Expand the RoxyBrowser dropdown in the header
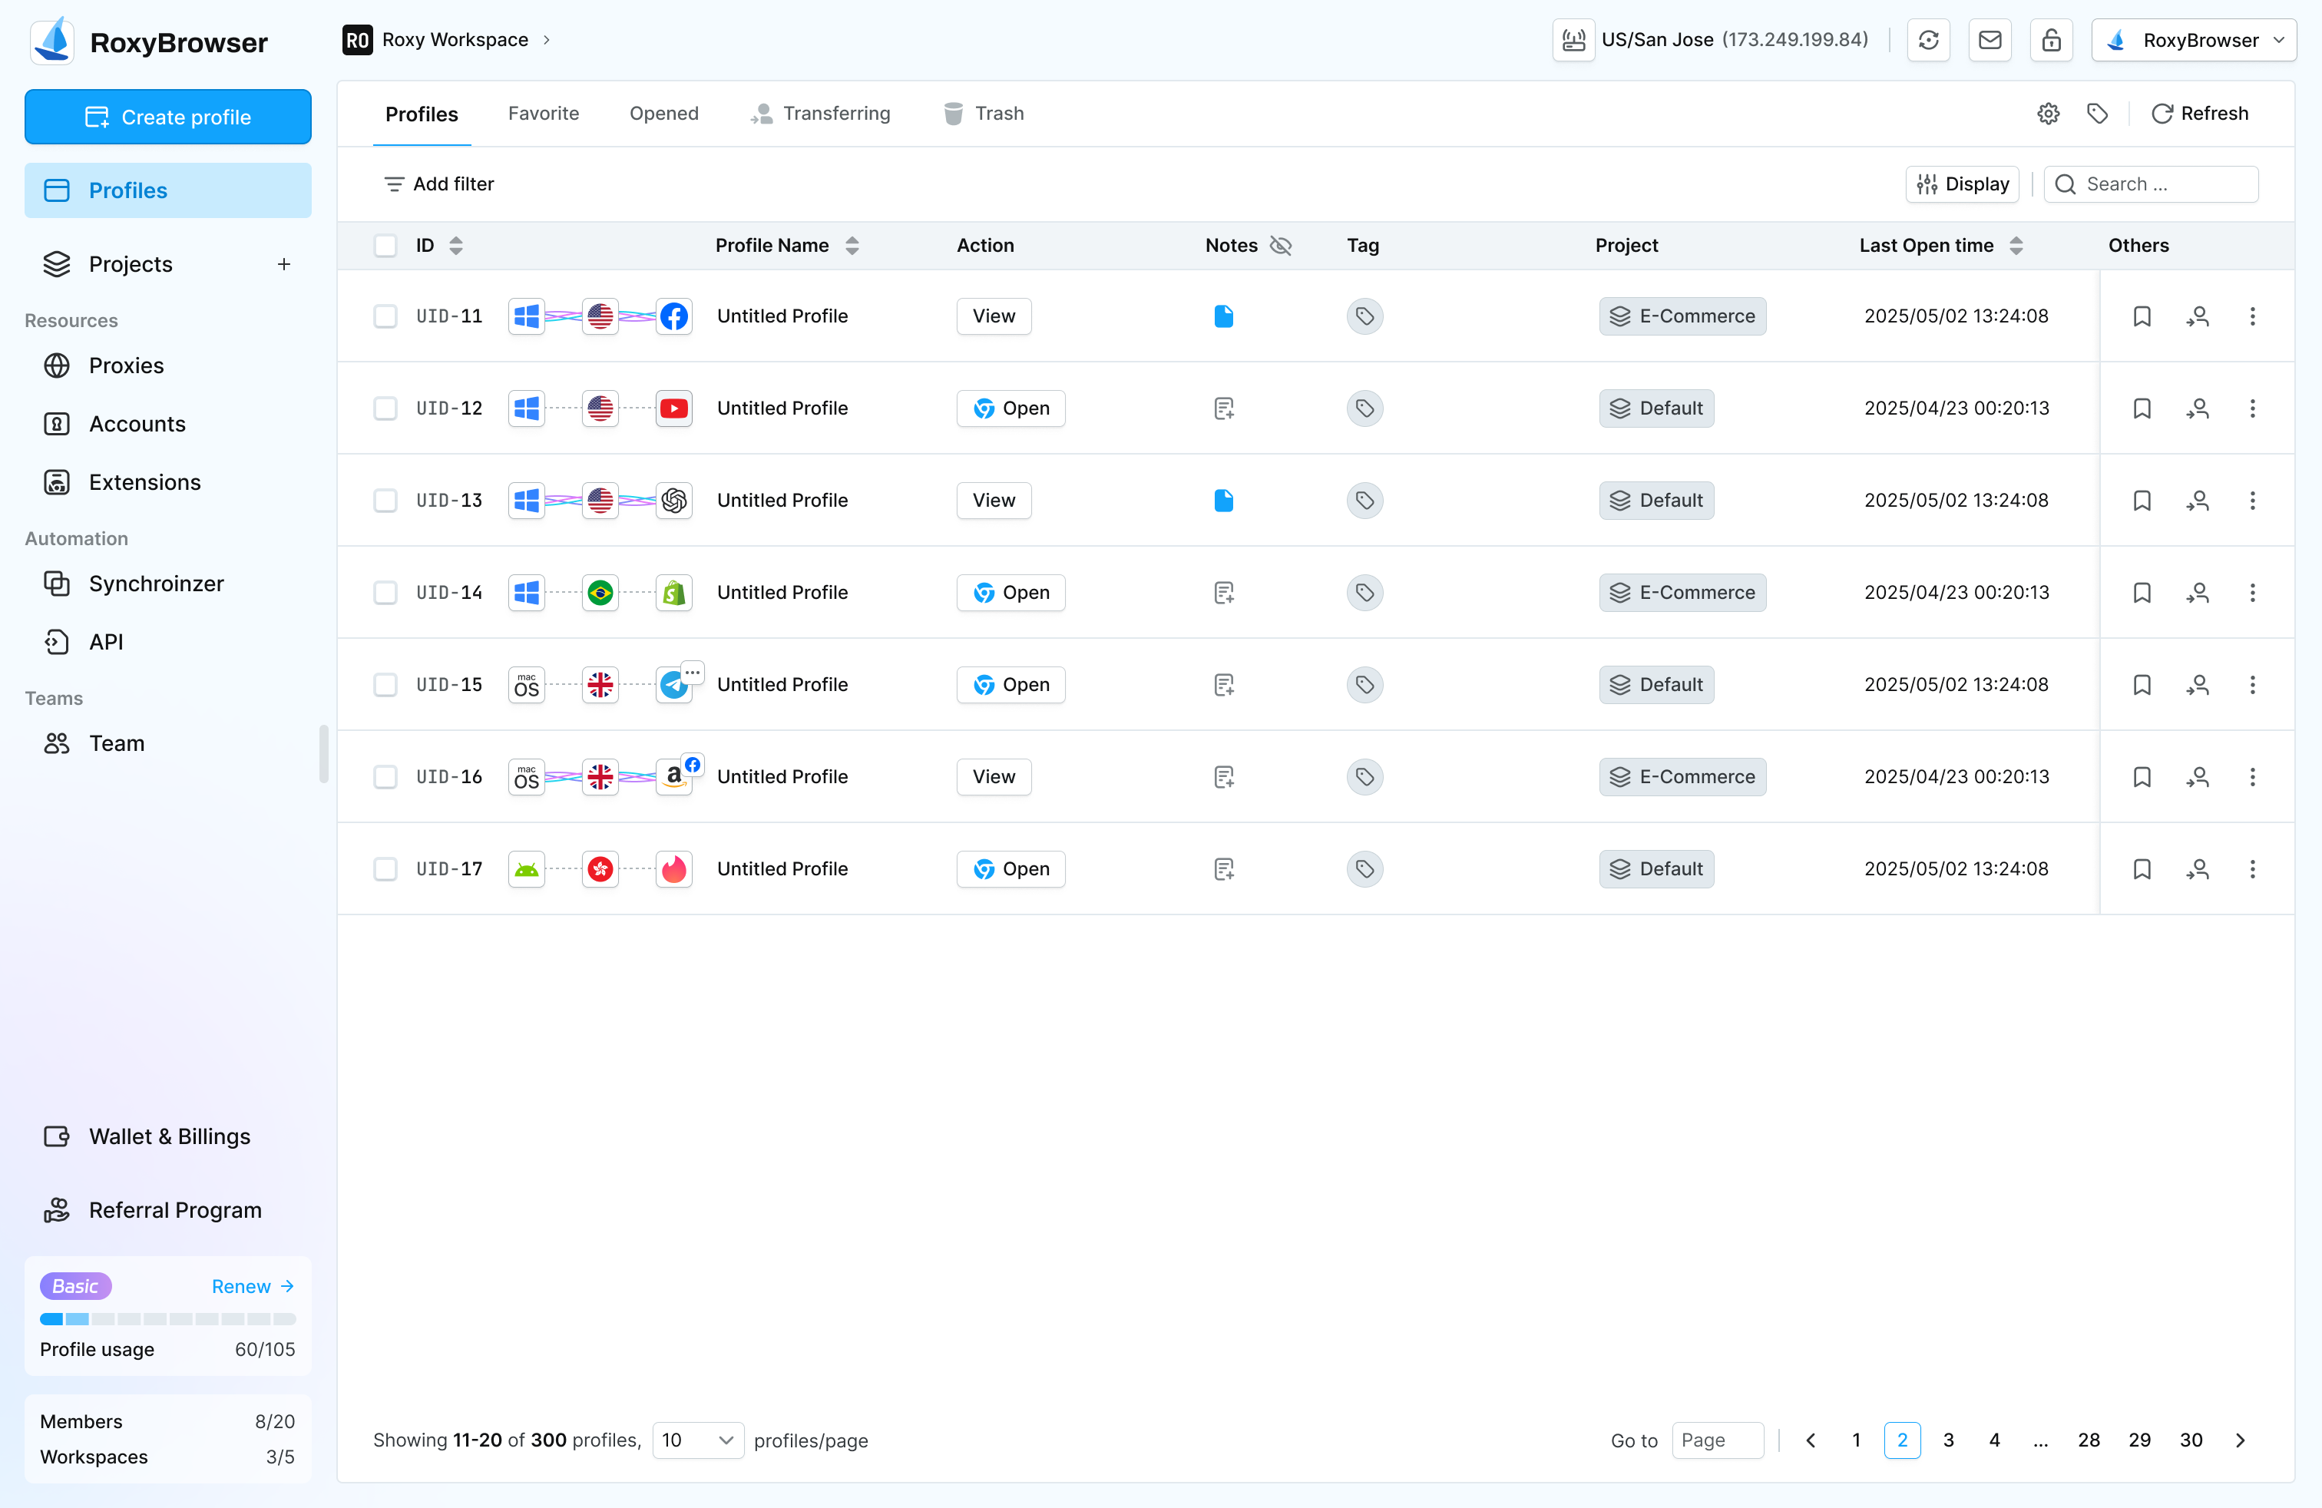The height and width of the screenshot is (1508, 2322). pyautogui.click(x=2195, y=40)
